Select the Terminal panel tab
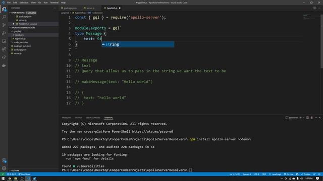 (x=109, y=118)
